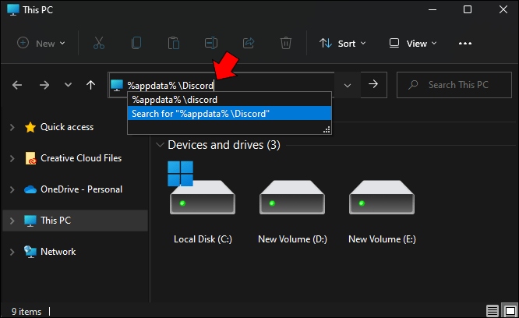
Task: Minimize the This PC window
Action: pyautogui.click(x=432, y=9)
